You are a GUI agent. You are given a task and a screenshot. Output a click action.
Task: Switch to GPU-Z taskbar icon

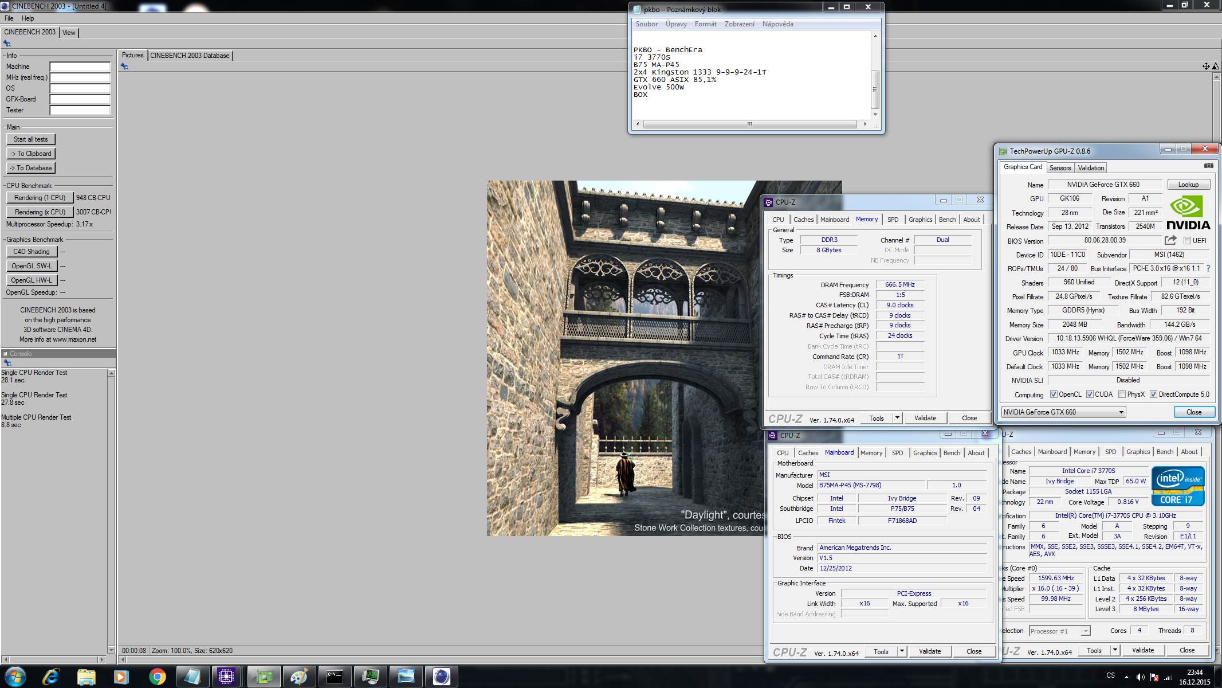[264, 677]
